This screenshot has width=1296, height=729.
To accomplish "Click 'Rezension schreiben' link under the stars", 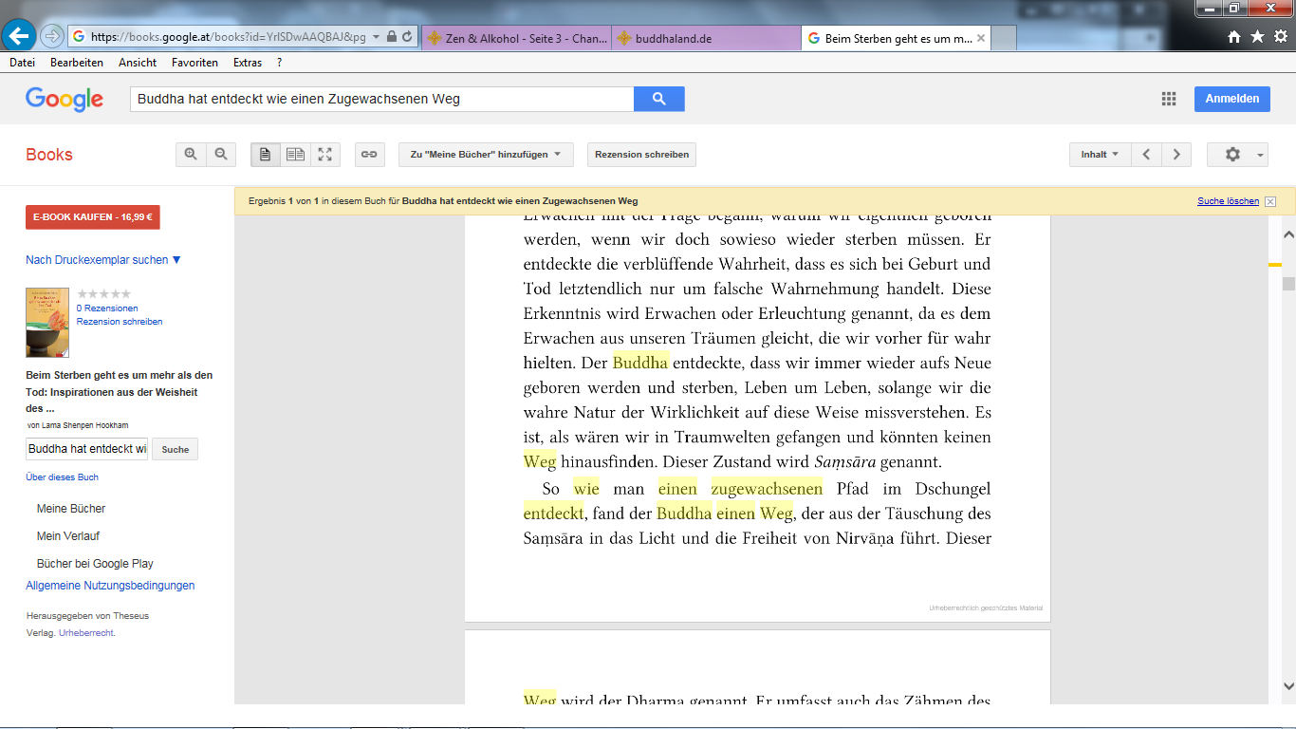I will [120, 322].
